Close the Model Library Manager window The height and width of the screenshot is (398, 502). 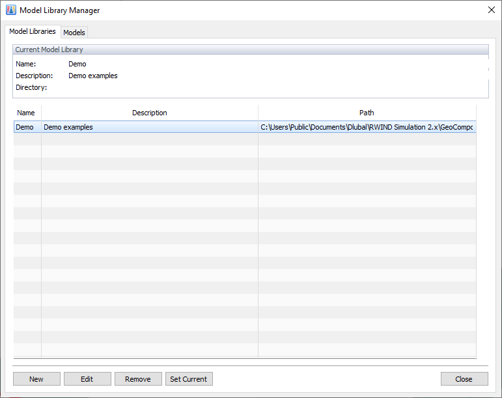tap(492, 10)
